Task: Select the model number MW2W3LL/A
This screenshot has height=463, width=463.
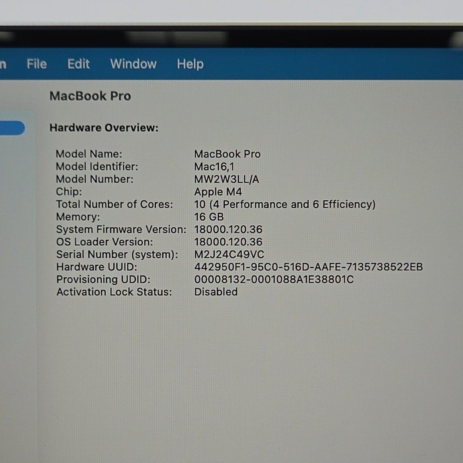Action: pos(226,179)
